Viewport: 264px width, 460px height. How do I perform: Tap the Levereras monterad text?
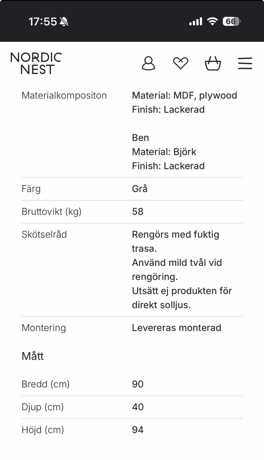177,327
